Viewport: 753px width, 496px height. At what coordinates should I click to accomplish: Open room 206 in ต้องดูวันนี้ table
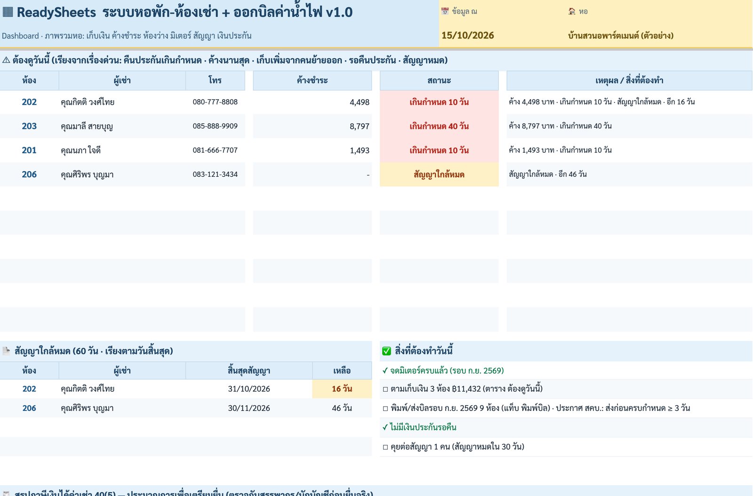tap(29, 174)
